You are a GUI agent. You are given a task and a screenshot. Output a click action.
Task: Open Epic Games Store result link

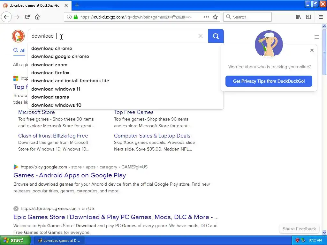(x=116, y=217)
